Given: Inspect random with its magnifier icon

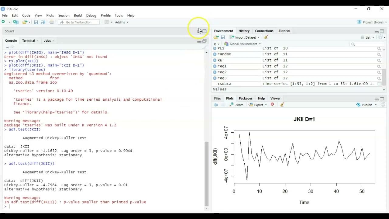Looking at the screenshot, I should [379, 54].
